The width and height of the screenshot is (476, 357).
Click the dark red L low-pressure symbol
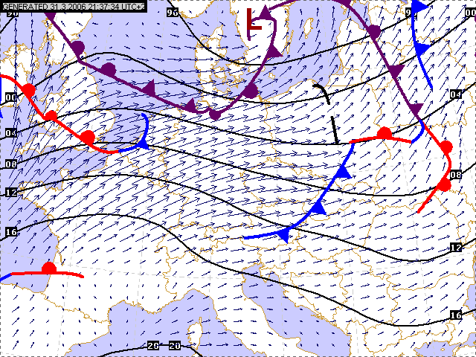[256, 22]
